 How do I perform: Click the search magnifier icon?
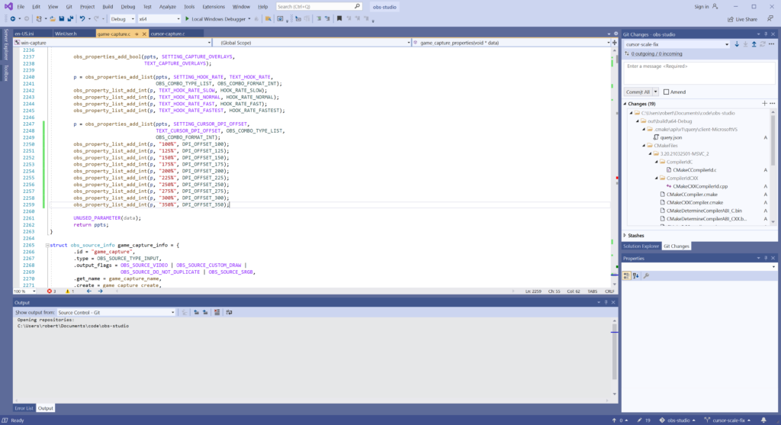(357, 6)
